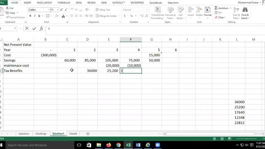This screenshot has height=149, width=265.
Task: Click the Copy button
Action: tap(10, 13)
